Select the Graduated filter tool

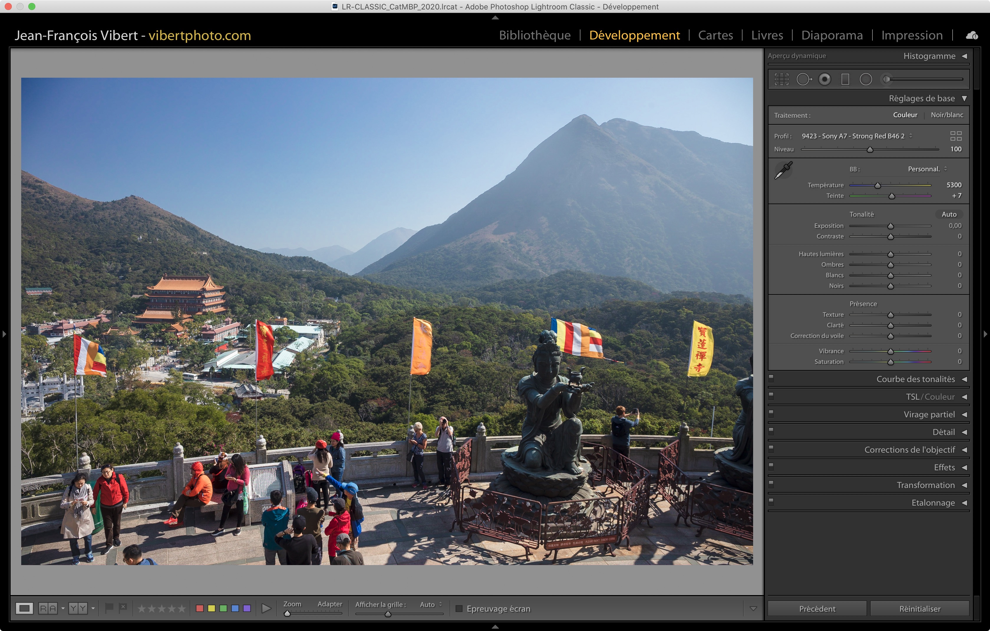click(x=845, y=79)
